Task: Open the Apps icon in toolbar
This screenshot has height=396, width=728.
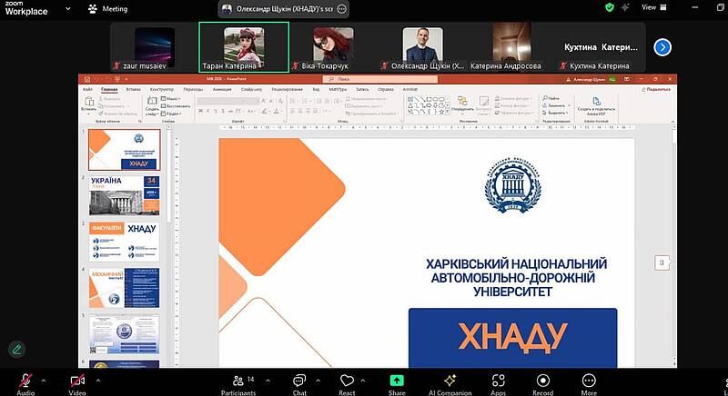Action: (498, 381)
